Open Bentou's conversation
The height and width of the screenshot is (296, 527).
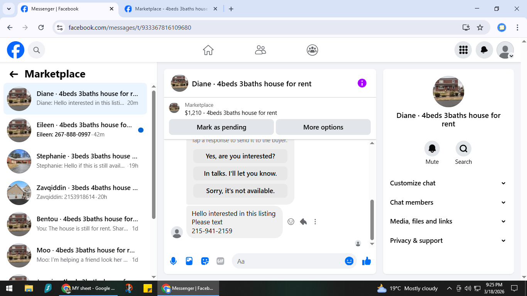(75, 224)
